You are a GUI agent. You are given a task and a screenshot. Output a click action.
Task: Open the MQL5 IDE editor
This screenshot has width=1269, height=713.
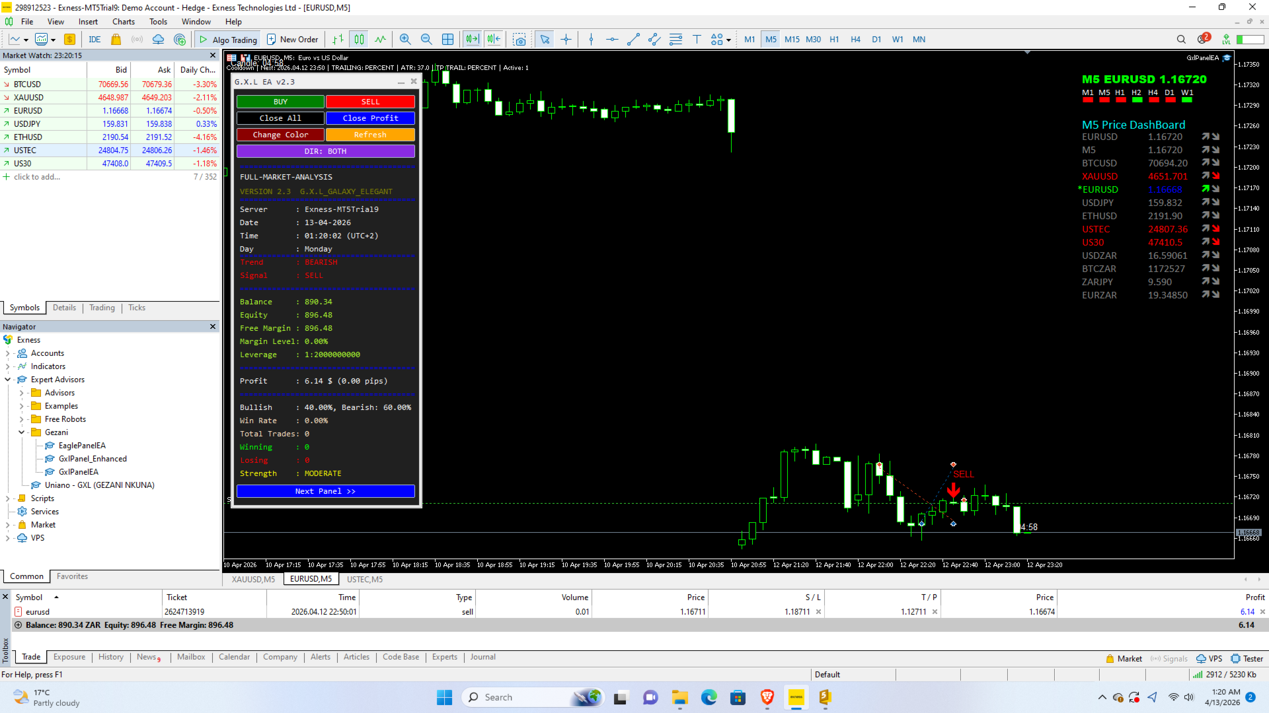95,40
